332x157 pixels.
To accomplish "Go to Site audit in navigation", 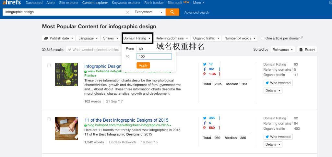I will tap(175, 3).
